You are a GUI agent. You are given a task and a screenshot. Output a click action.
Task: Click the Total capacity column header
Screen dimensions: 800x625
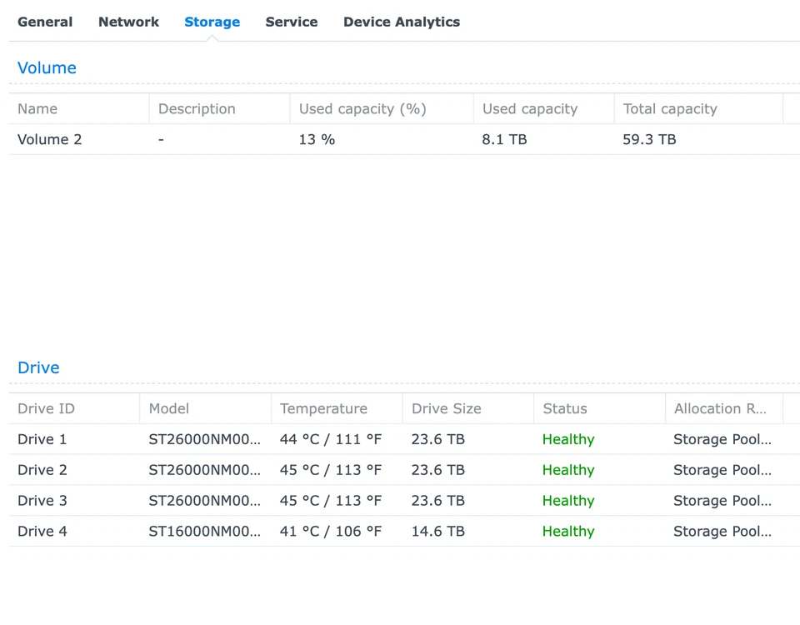point(670,108)
